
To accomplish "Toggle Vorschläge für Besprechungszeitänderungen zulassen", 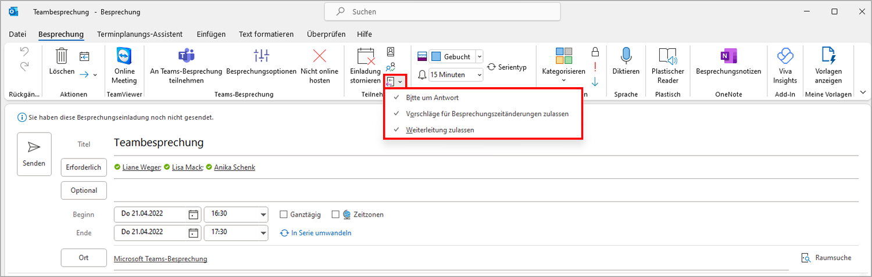I will pos(483,114).
